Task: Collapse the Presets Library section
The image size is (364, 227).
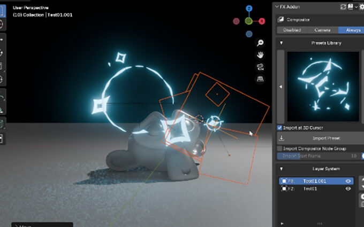Action: (281, 43)
